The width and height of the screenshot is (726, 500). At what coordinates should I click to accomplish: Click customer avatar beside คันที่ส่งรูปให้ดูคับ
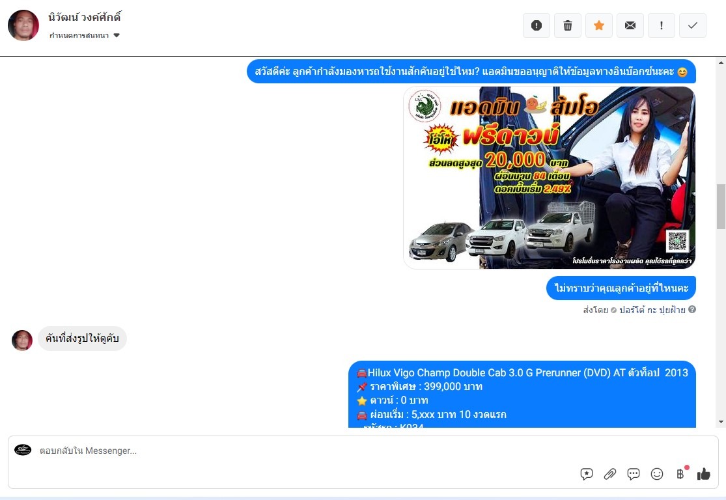(22, 340)
